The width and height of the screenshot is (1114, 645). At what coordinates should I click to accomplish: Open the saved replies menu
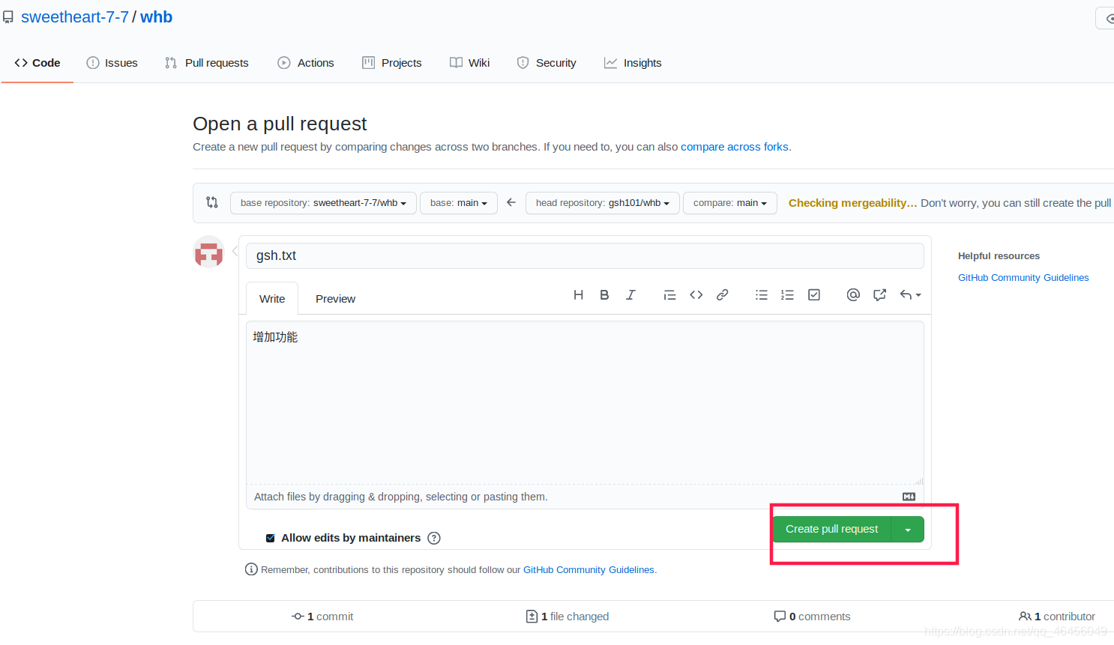coord(910,295)
